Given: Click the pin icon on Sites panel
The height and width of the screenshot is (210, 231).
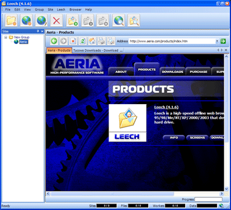Looking at the screenshot, I should pos(38,31).
